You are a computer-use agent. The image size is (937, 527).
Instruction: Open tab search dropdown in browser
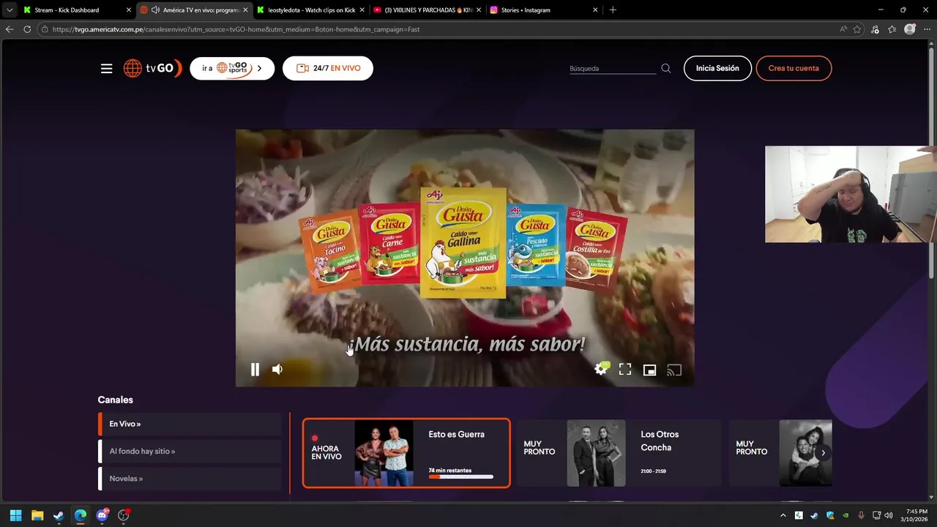coord(10,10)
